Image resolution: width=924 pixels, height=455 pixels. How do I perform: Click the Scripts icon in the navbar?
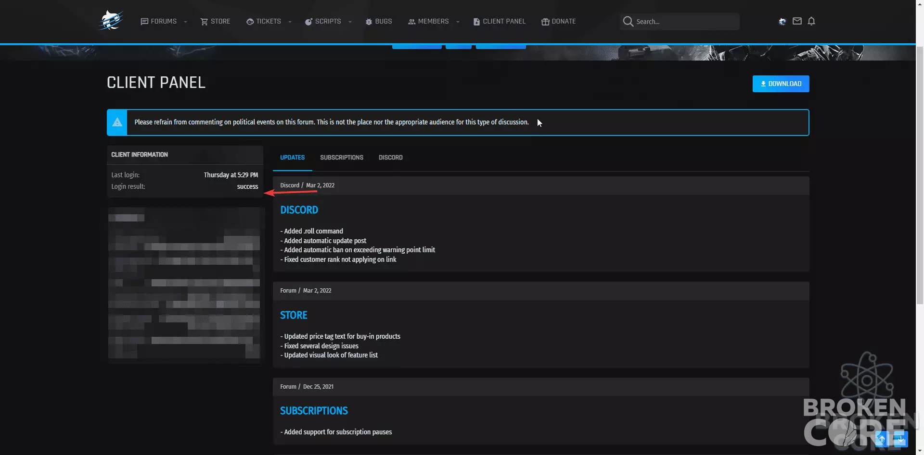[x=308, y=22]
